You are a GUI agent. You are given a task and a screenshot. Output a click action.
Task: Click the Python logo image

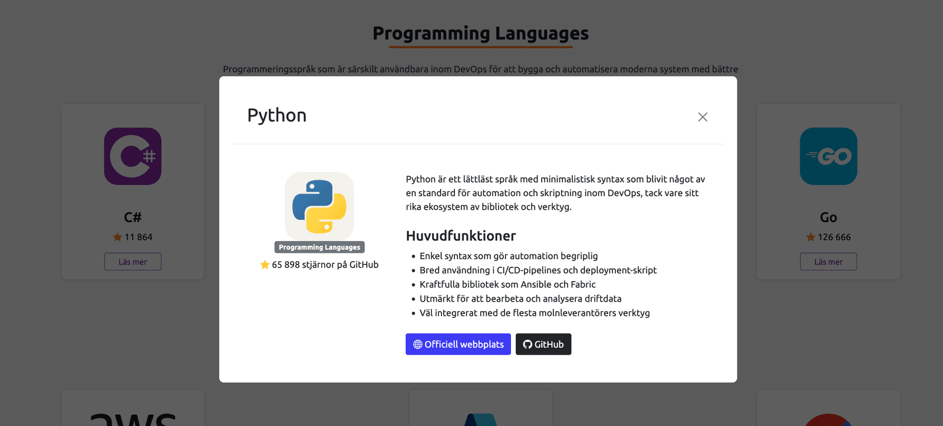319,206
